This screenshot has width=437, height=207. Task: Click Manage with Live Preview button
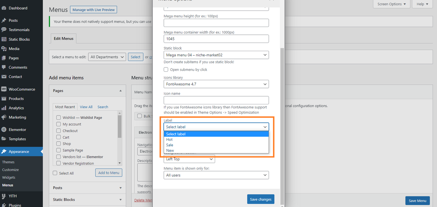[x=94, y=10]
